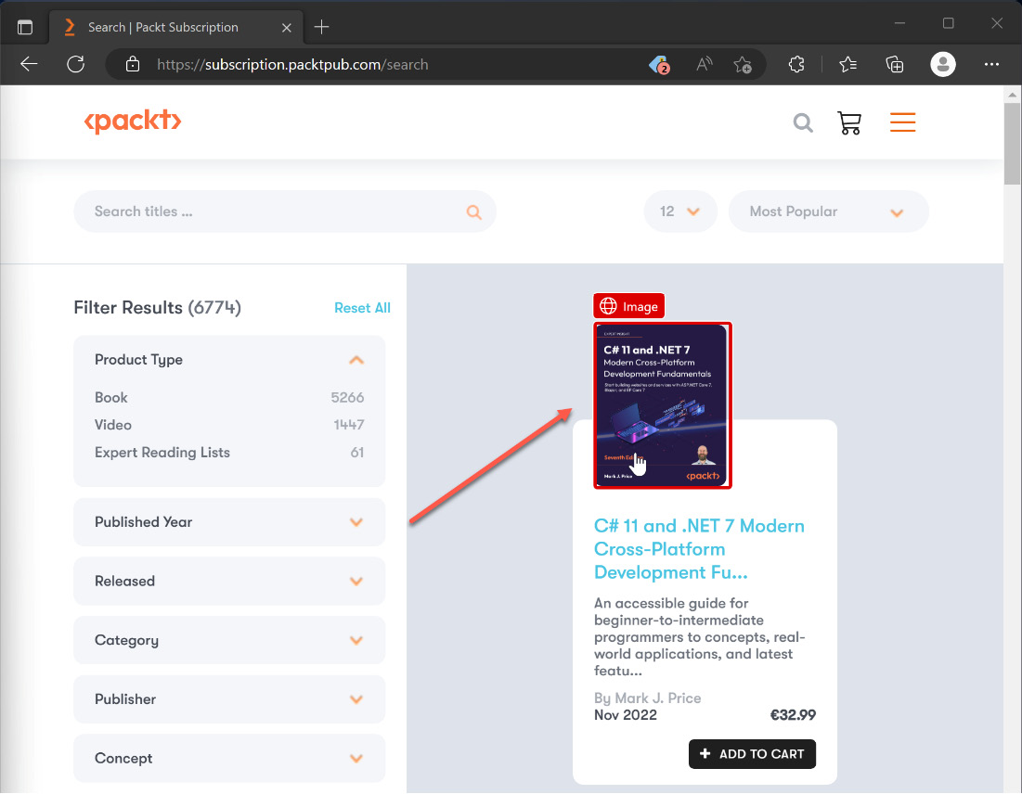1022x794 pixels.
Task: Click the book description text
Action: [699, 637]
